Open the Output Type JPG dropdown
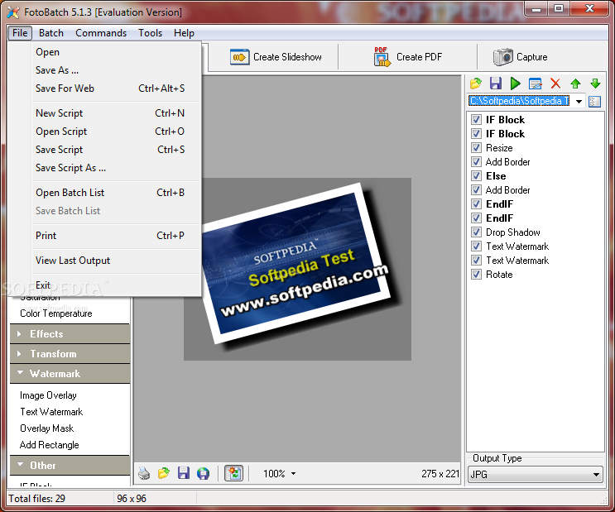This screenshot has height=512, width=615. [536, 475]
